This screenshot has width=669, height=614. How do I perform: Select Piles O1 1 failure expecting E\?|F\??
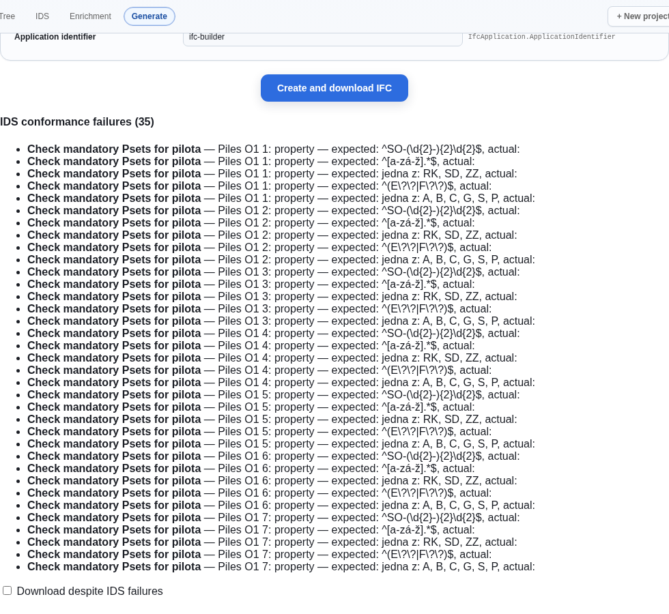tap(259, 186)
